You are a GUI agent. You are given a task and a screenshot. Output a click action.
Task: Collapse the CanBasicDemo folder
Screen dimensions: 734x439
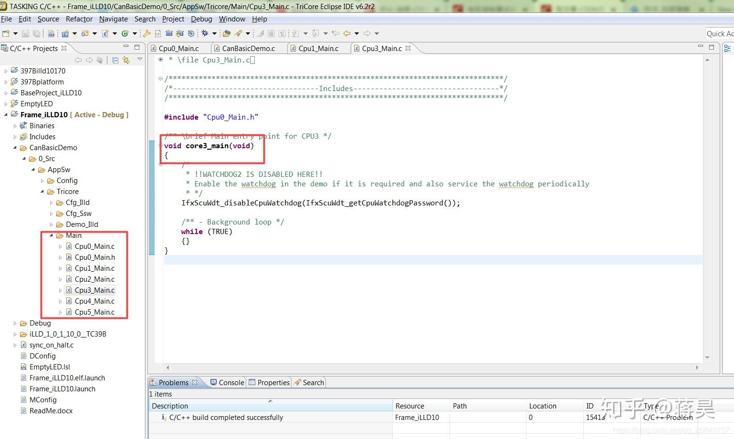tap(15, 148)
